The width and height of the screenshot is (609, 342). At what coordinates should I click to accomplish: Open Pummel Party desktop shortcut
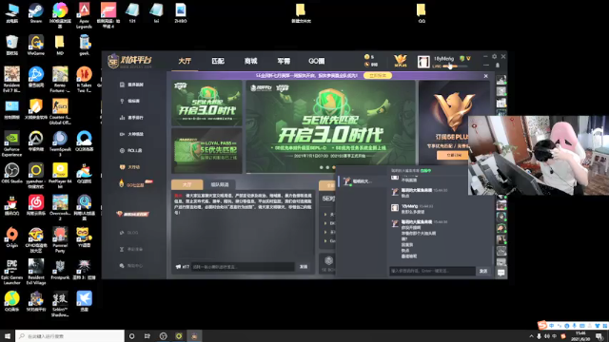(x=60, y=240)
